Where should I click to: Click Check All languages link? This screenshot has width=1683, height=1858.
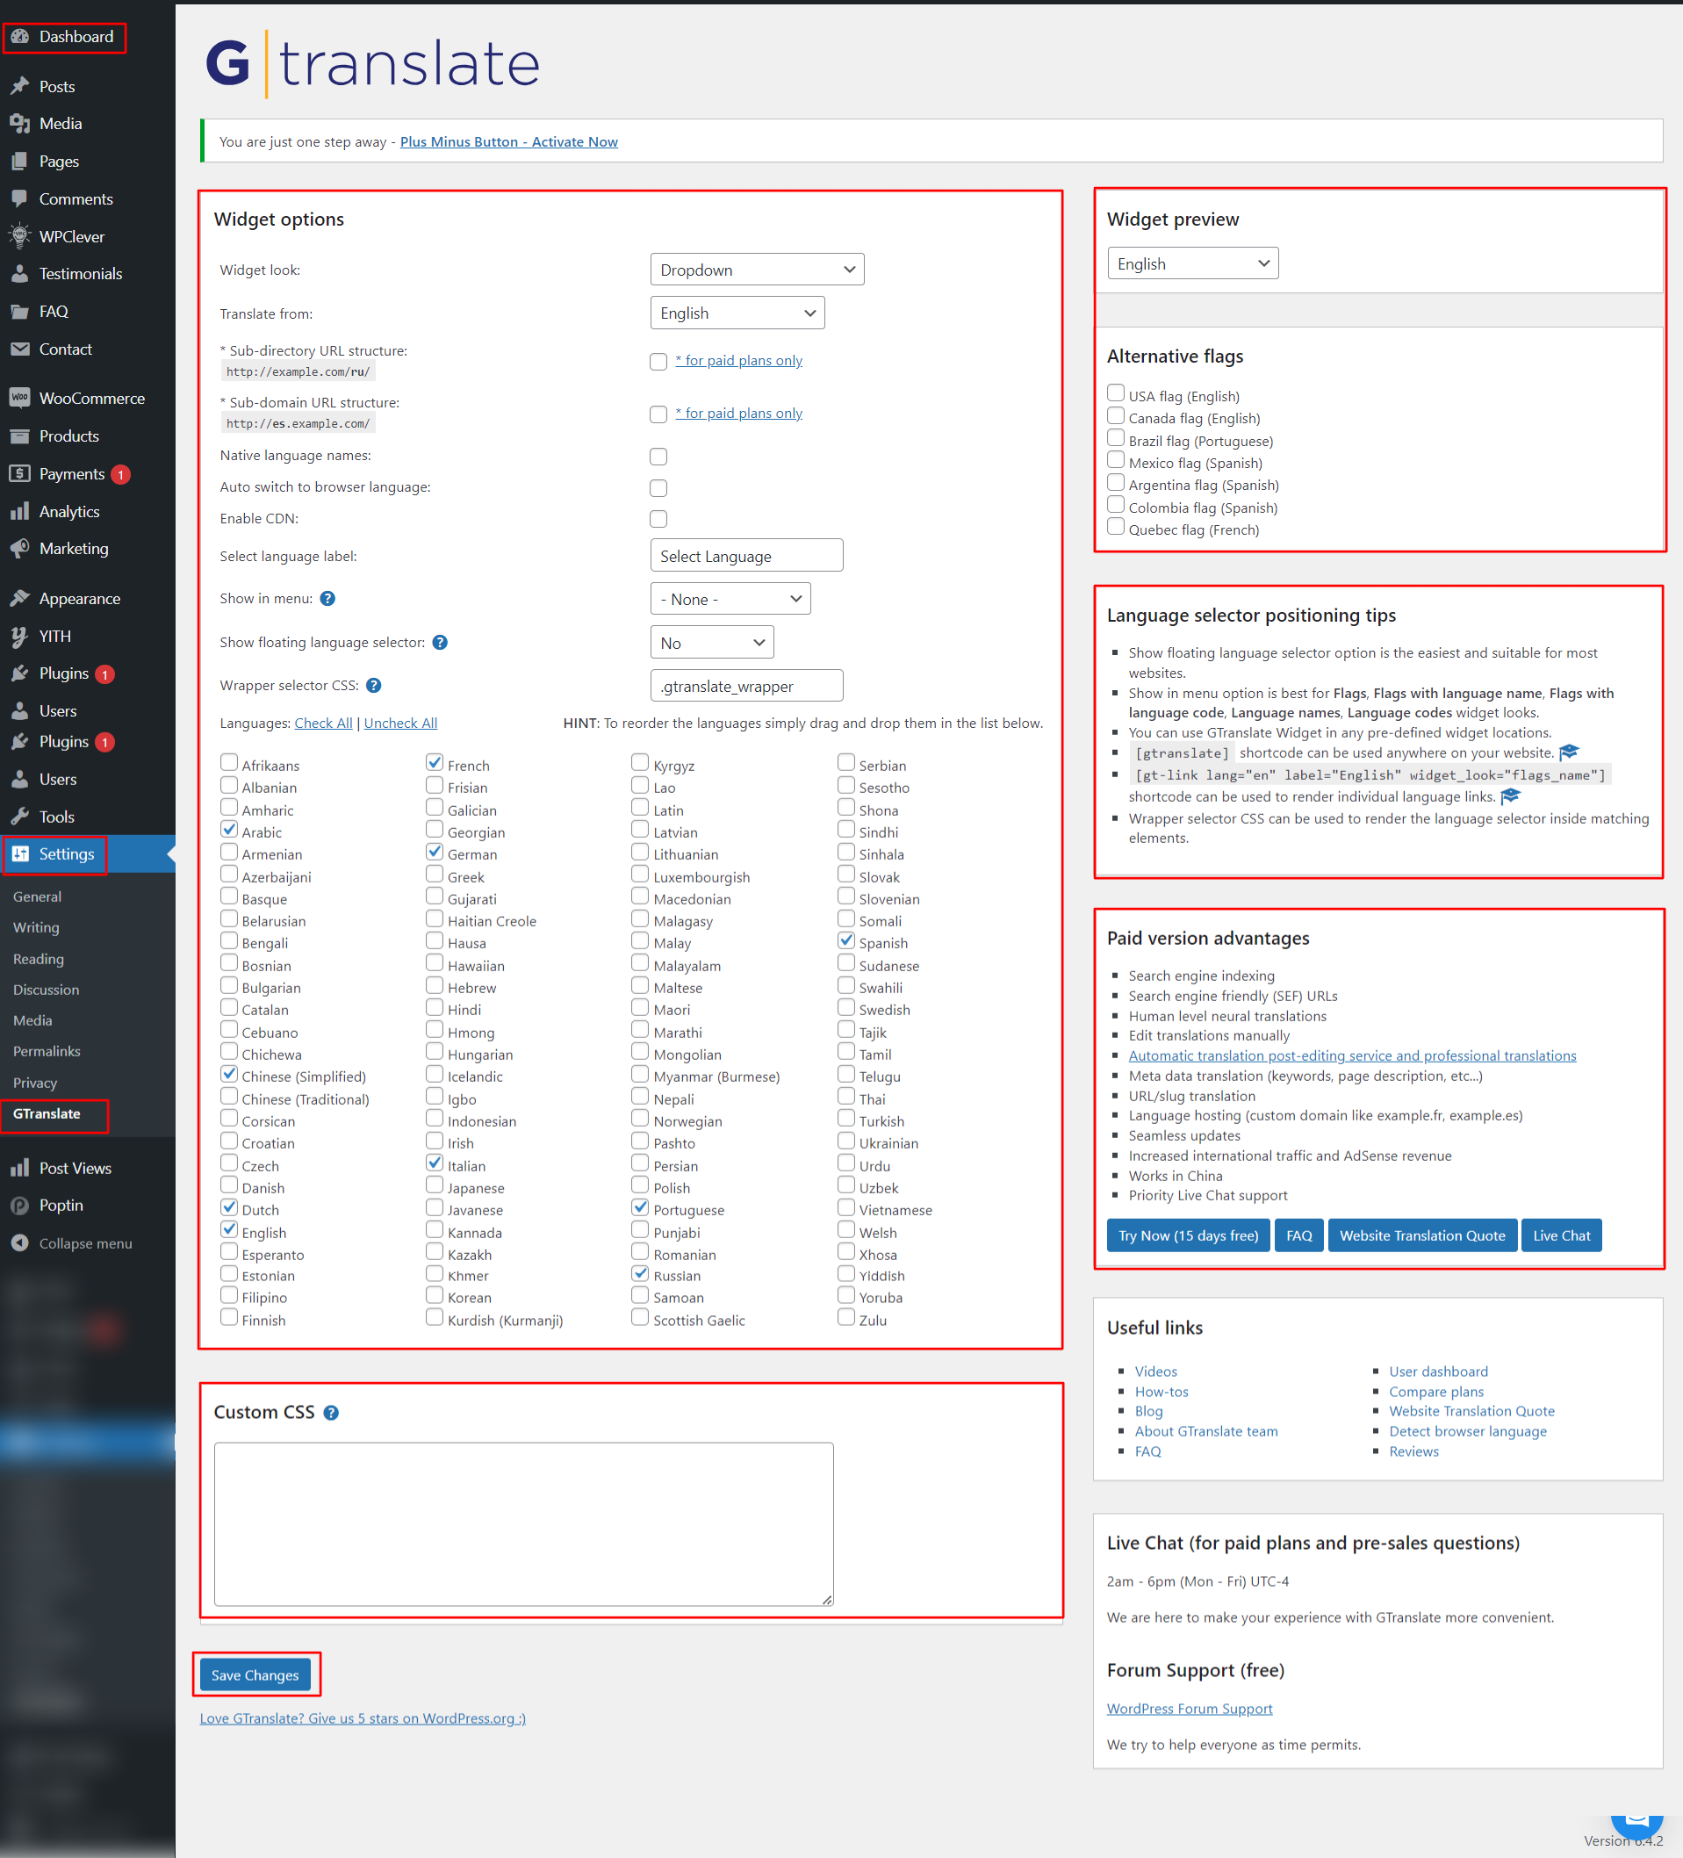323,724
